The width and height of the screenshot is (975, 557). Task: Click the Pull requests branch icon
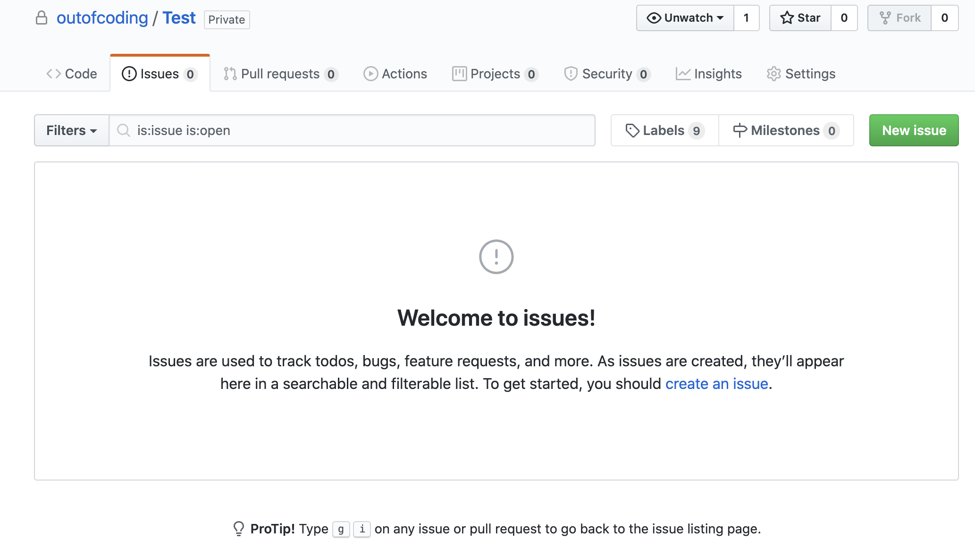tap(230, 74)
